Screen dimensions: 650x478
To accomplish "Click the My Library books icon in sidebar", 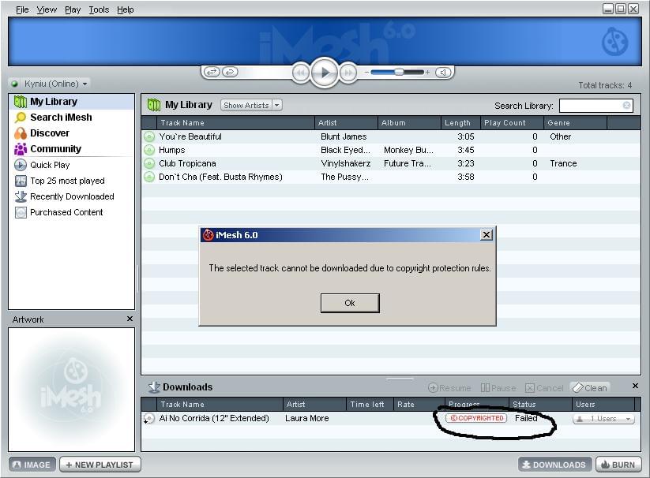I will (x=21, y=102).
